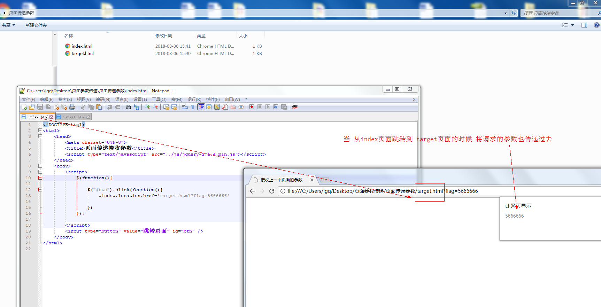
Task: Click the Stop Recording macro button
Action: point(260,107)
